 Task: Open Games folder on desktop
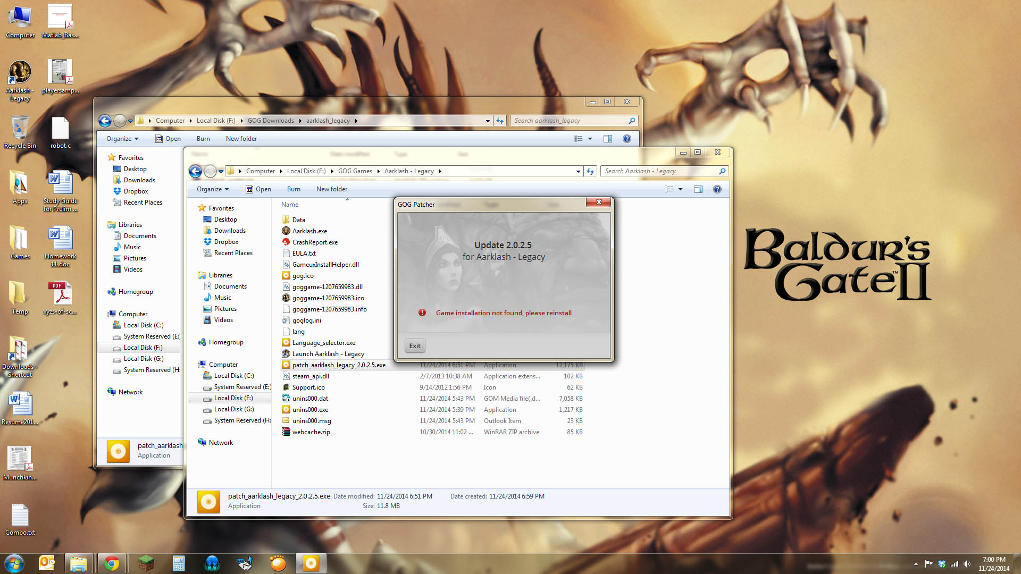tap(20, 243)
